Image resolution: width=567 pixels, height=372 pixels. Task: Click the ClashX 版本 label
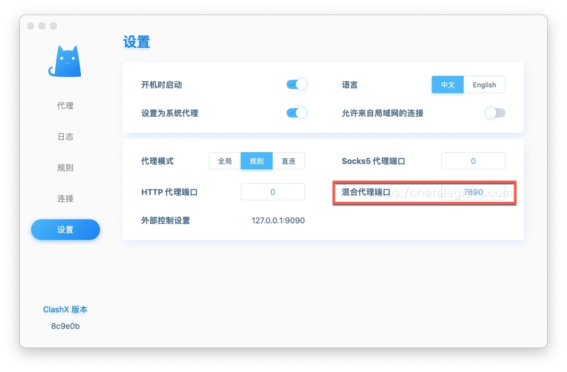pyautogui.click(x=65, y=310)
